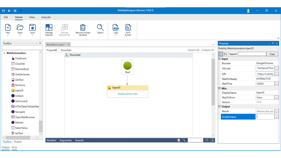This screenshot has width=281, height=158.
Task: Select InjectJS activity in ToolBox
Action: point(19,91)
